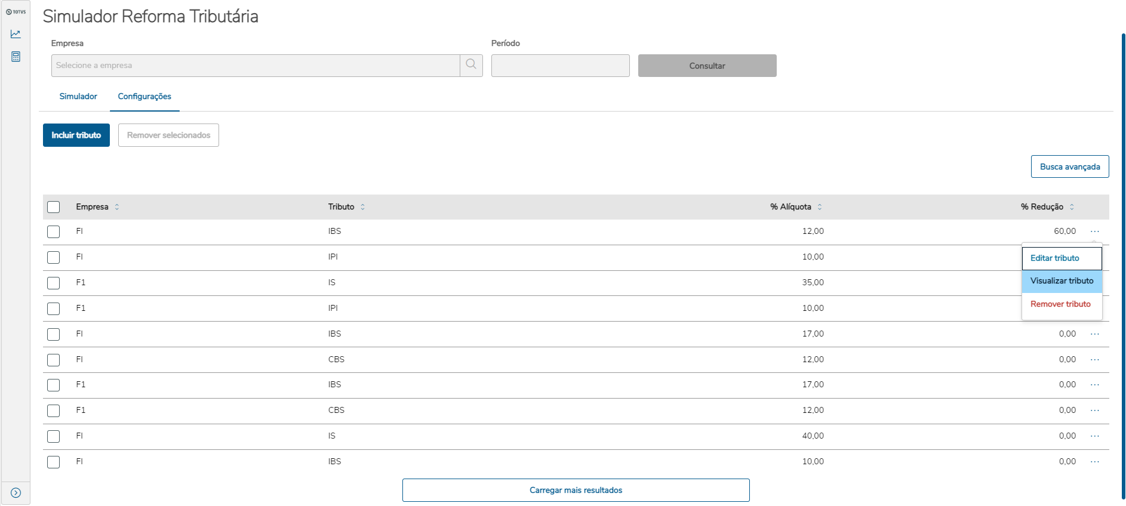Screen dimensions: 1126x506
Task: Open the three-dot menu for CBS row FI
Action: [x=1094, y=360]
